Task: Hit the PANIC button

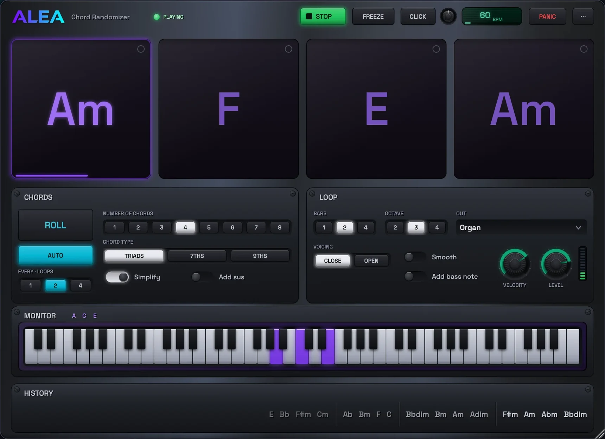Action: pos(547,17)
